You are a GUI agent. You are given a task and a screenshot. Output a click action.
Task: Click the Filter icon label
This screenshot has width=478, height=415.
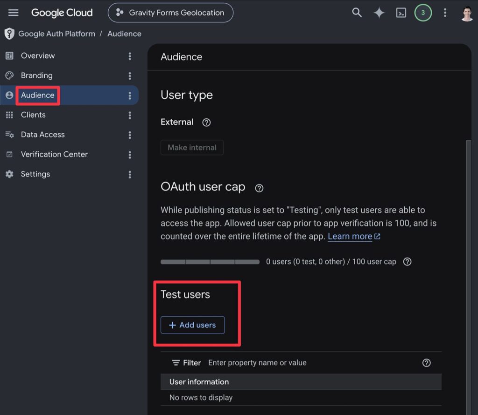[x=187, y=363]
